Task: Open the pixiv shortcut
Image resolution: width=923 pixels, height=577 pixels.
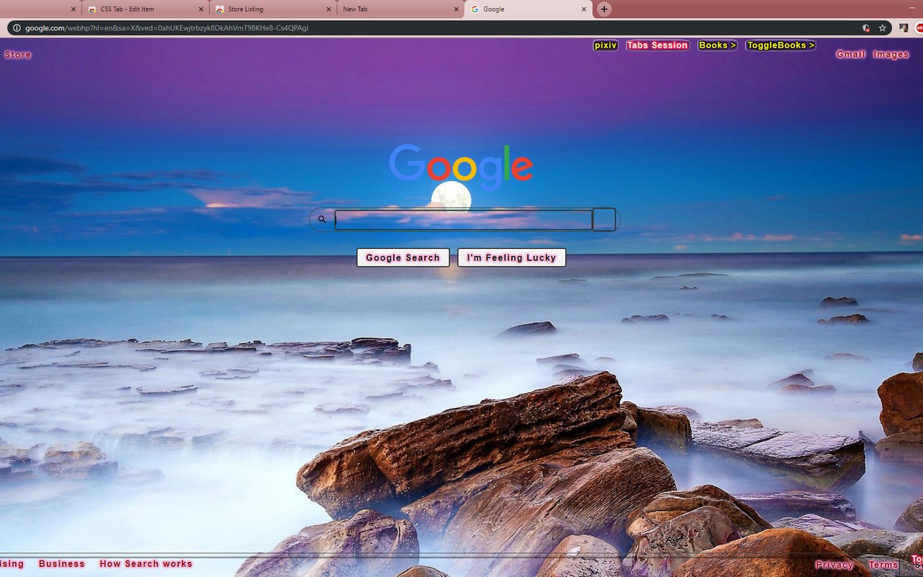Action: click(606, 45)
